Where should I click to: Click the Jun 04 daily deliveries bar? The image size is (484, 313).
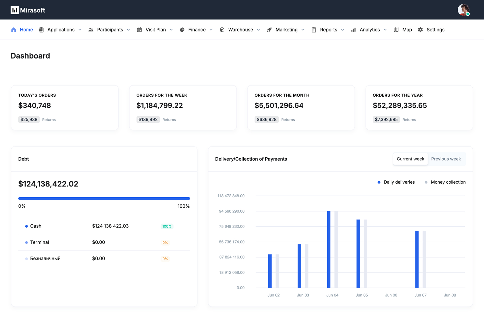click(x=329, y=249)
